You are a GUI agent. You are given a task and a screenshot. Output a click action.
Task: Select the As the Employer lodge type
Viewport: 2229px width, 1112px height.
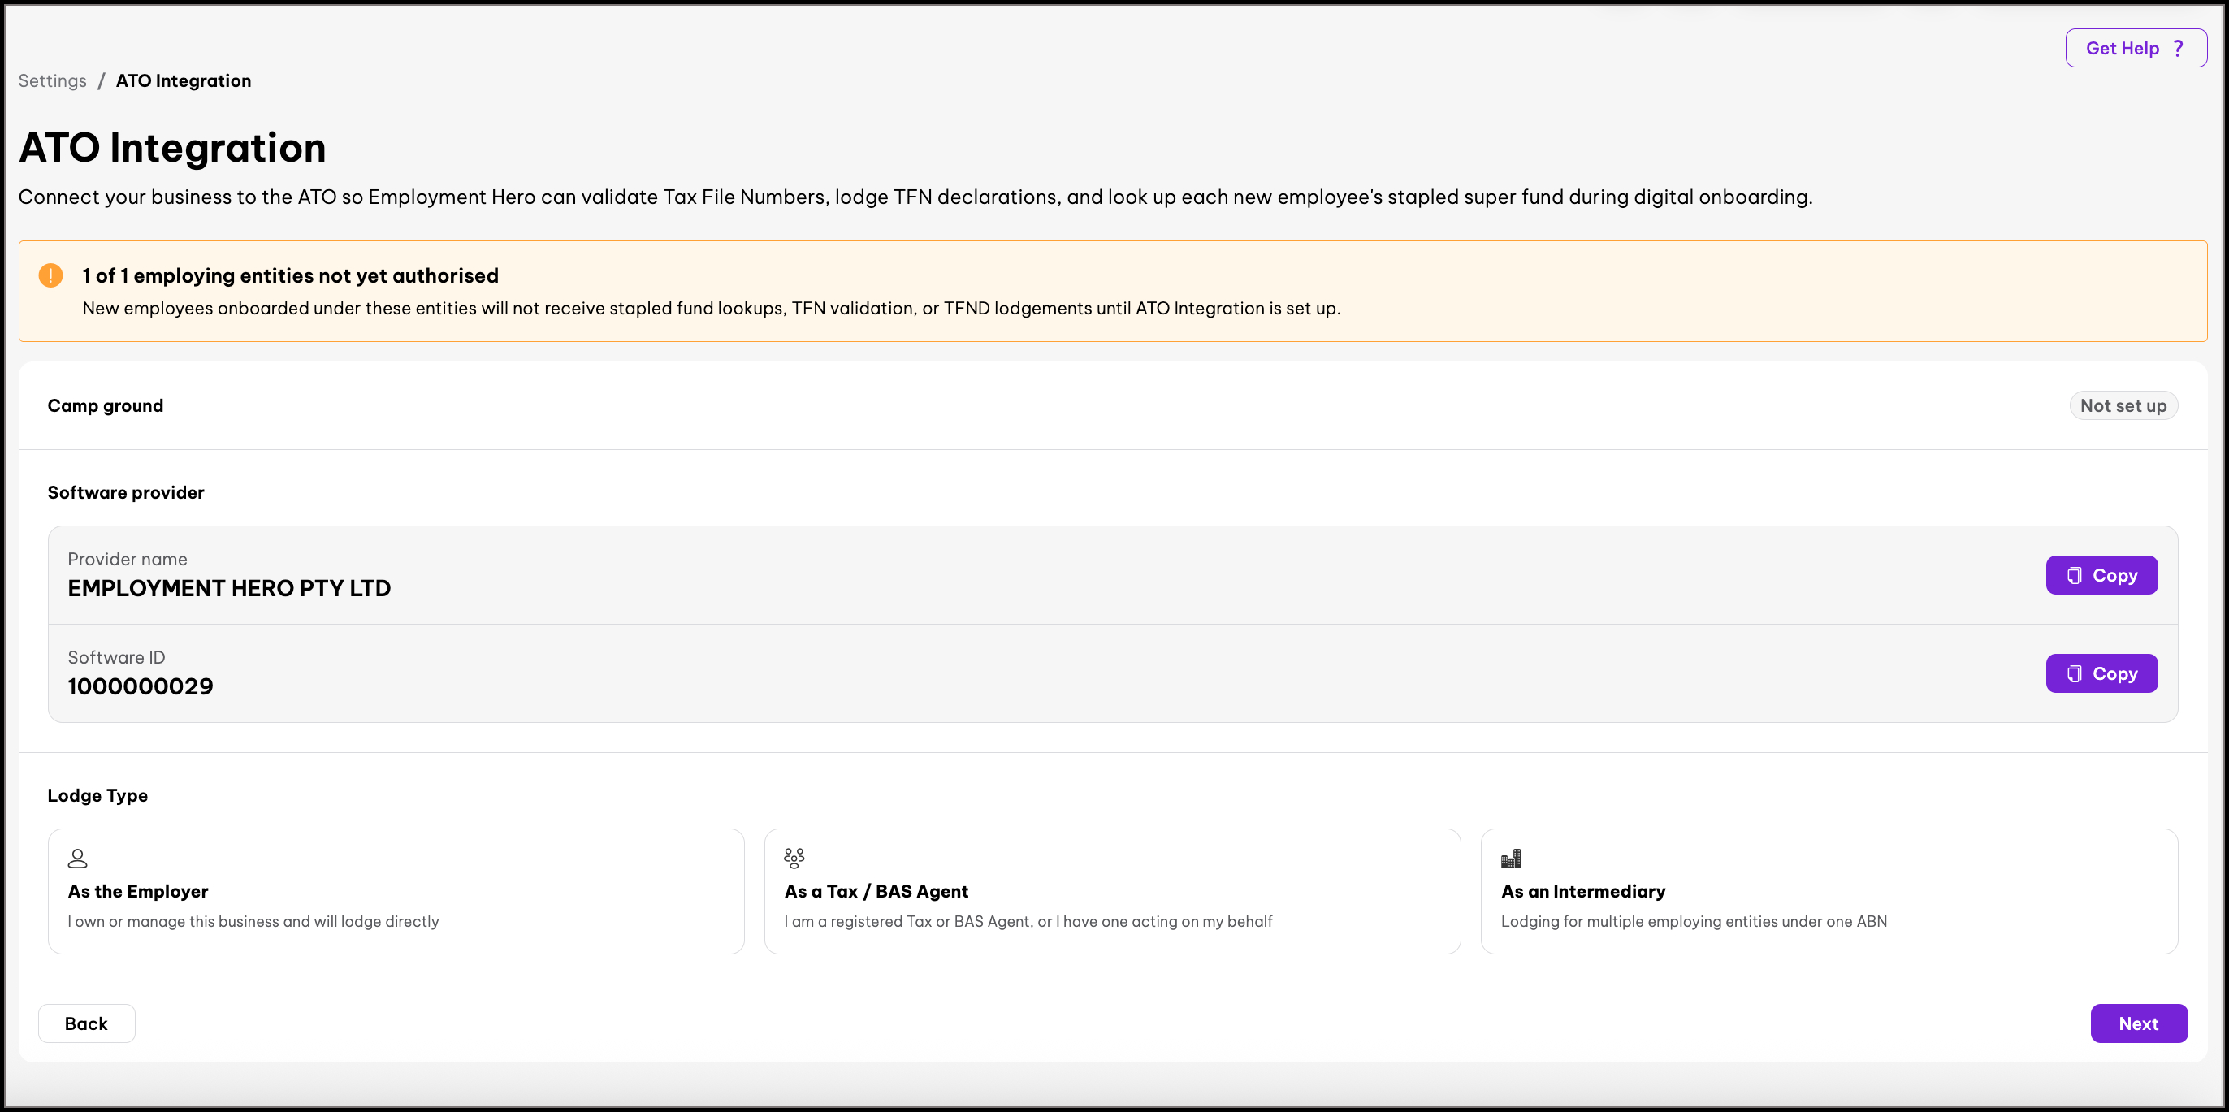(x=396, y=891)
